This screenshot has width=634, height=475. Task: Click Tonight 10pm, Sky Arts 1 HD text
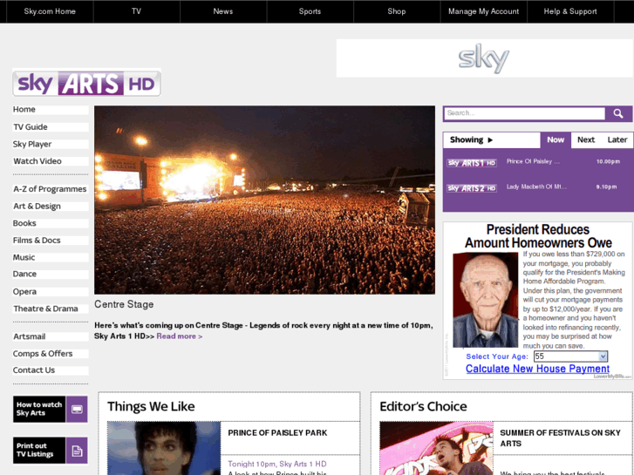coord(277,464)
